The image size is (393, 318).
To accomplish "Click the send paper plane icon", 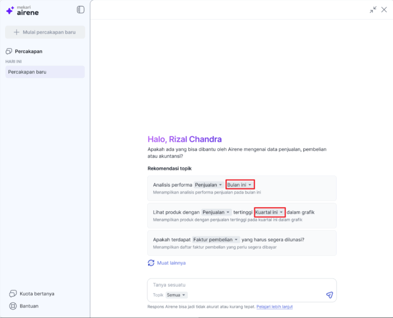I will coord(330,295).
